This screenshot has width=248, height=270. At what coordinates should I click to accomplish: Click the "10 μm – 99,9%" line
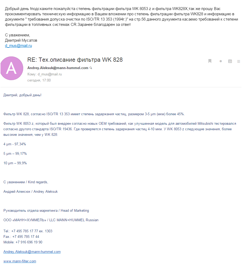tap(15, 163)
